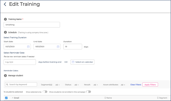The image size is (171, 101).
Task: Click the reminder days input E.g. 1,2,3
Action: click(20, 62)
